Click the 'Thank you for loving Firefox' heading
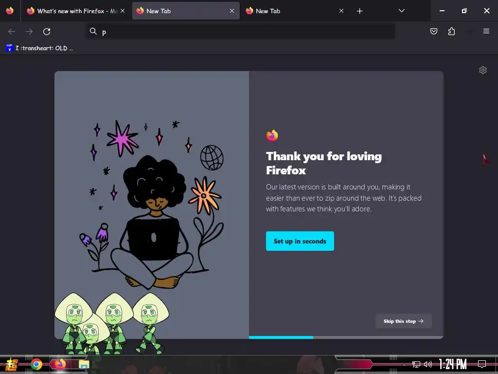Viewport: 498px width, 374px height. 323,163
